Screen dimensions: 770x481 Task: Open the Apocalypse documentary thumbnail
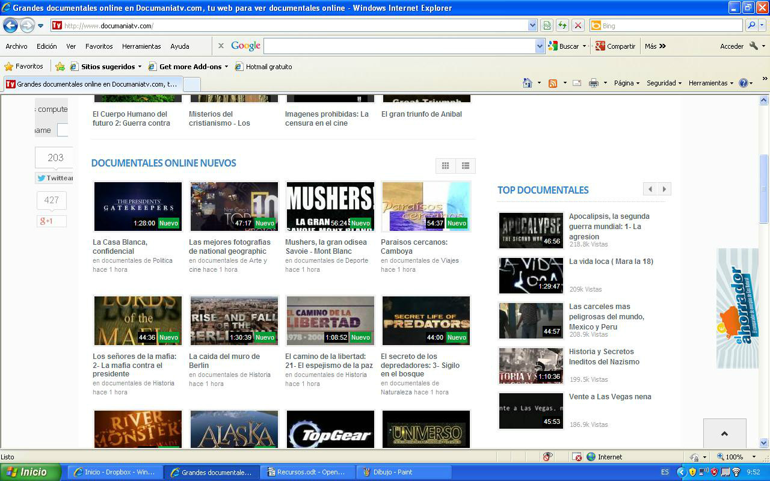(531, 230)
